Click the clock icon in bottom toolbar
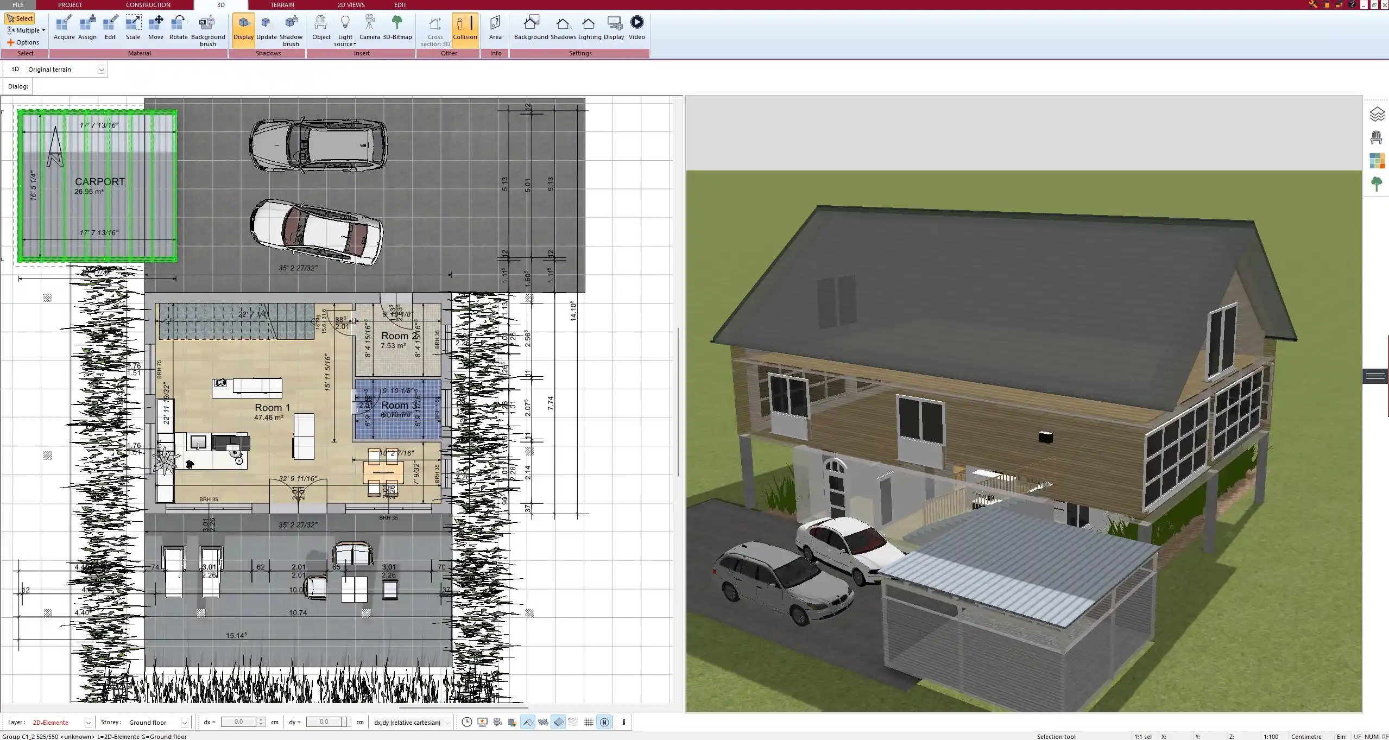 point(466,722)
